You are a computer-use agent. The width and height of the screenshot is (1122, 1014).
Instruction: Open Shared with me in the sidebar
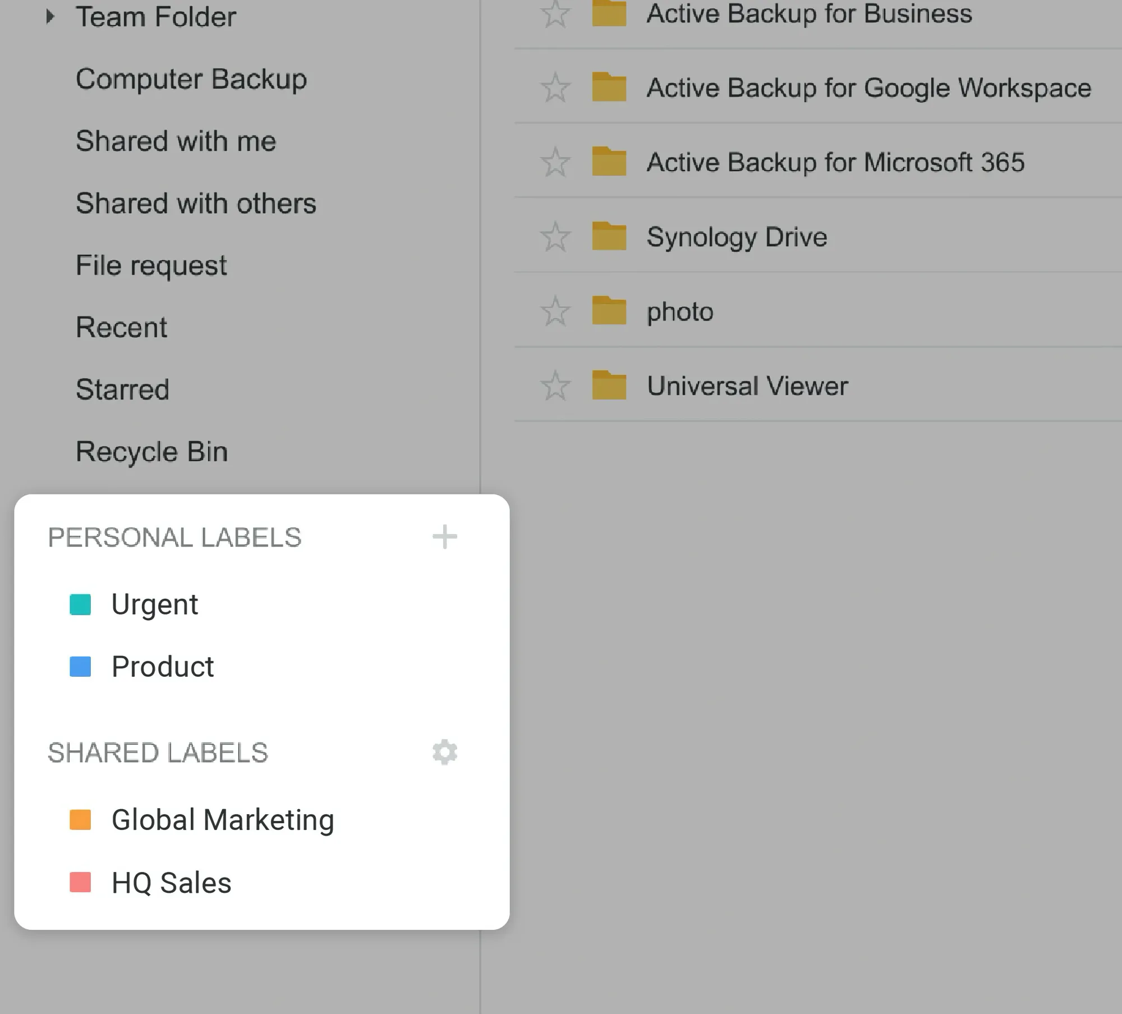(x=176, y=141)
